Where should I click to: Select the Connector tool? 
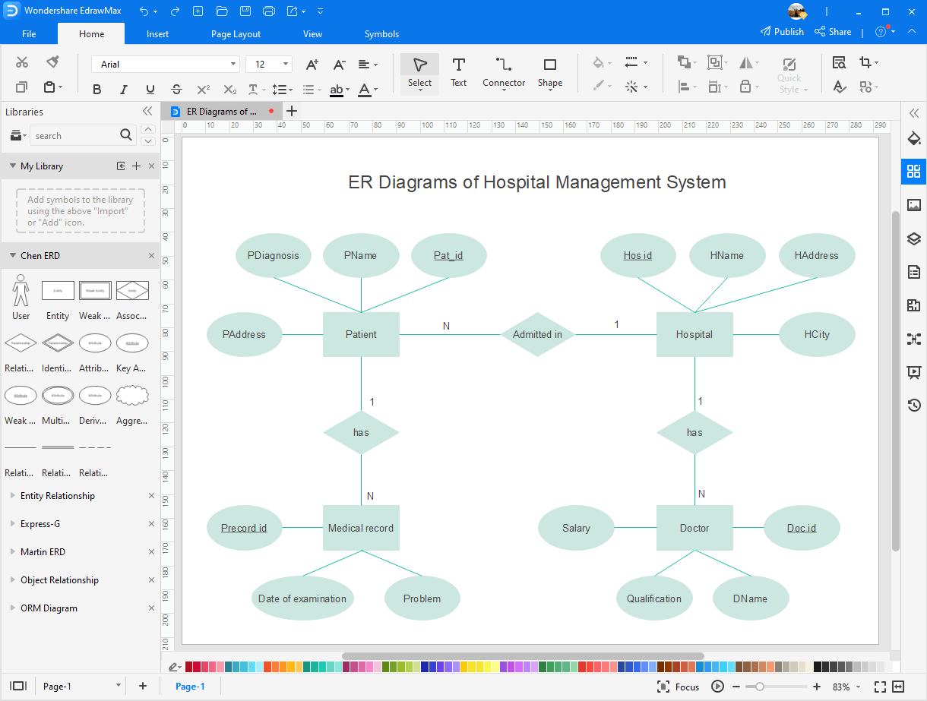pos(503,72)
